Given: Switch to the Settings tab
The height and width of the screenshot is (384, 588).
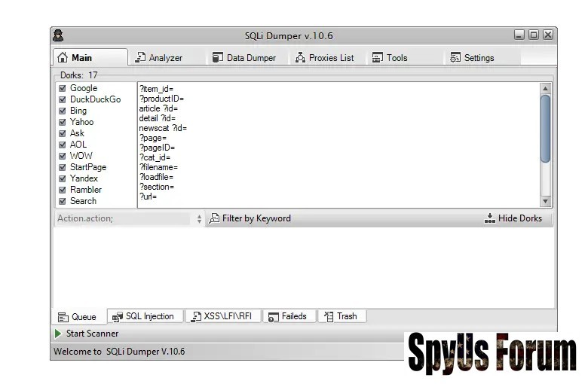Looking at the screenshot, I should coord(472,58).
